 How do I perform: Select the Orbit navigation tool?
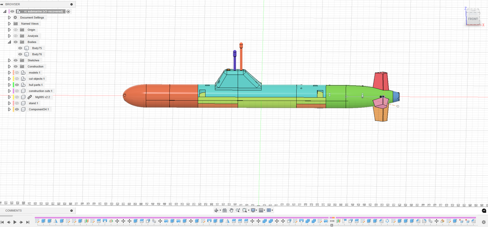tap(216, 210)
